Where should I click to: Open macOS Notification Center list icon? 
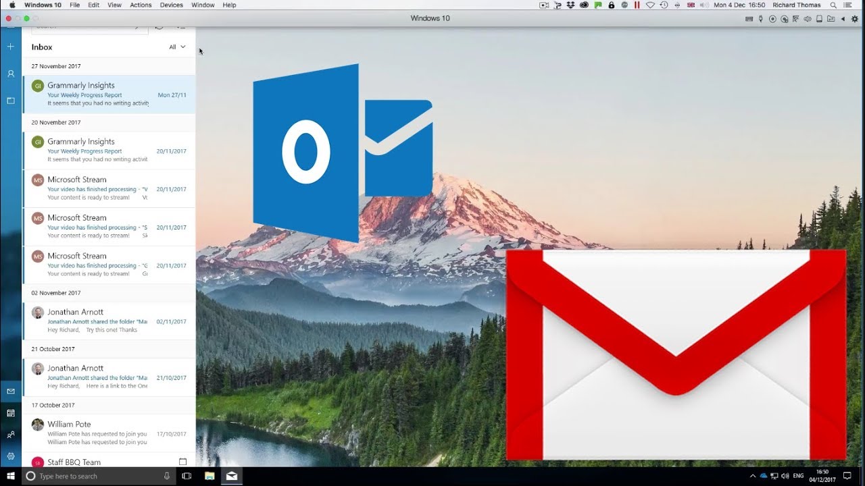click(847, 5)
